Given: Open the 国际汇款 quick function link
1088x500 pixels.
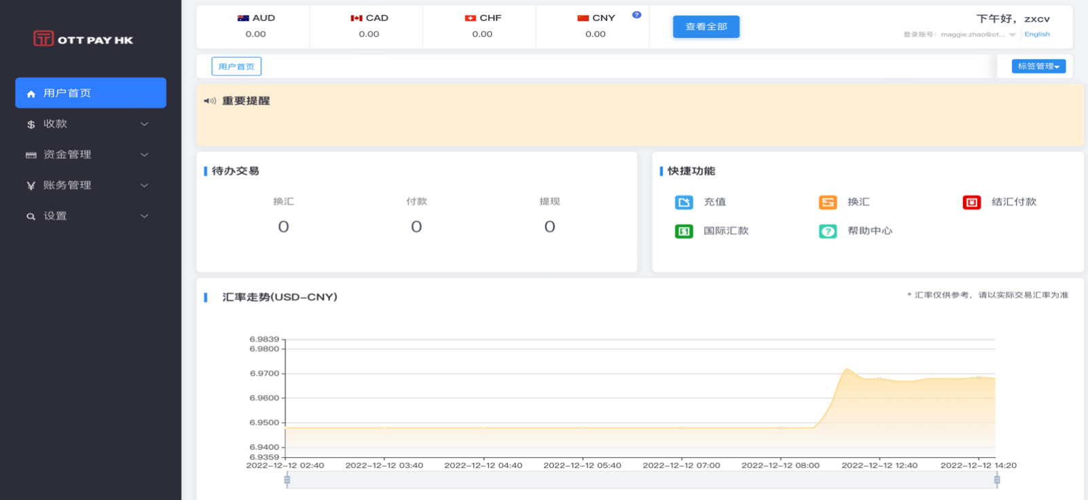Looking at the screenshot, I should [x=726, y=231].
